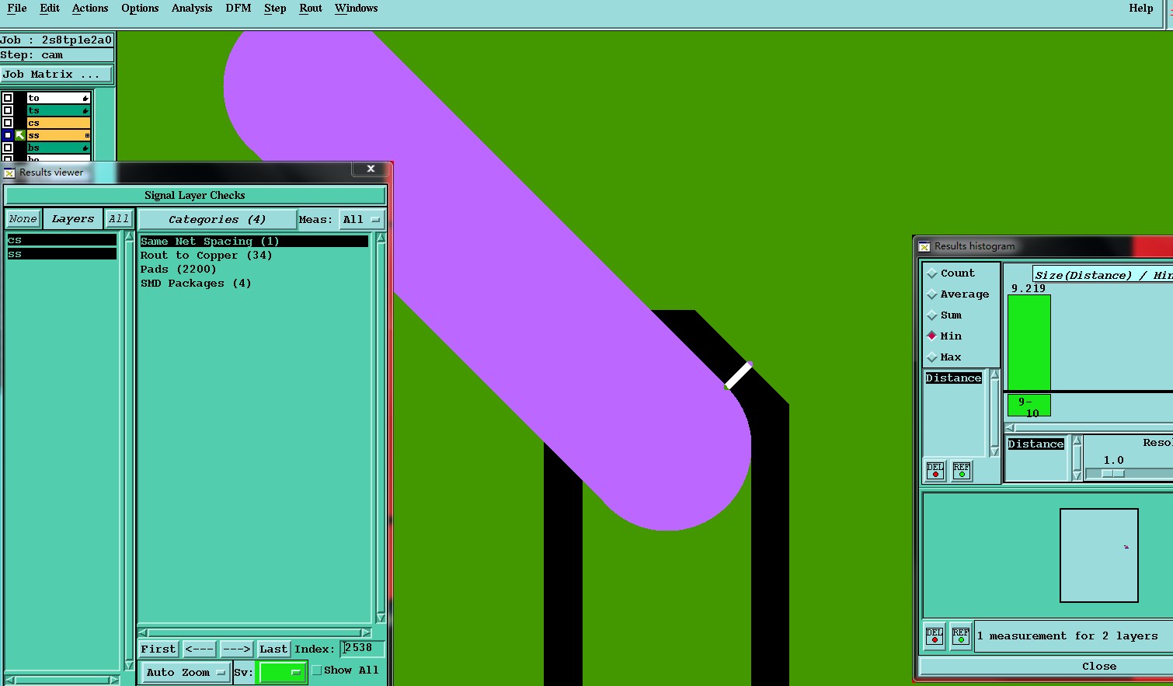
Task: Select the Sum histogram option
Action: click(x=932, y=315)
